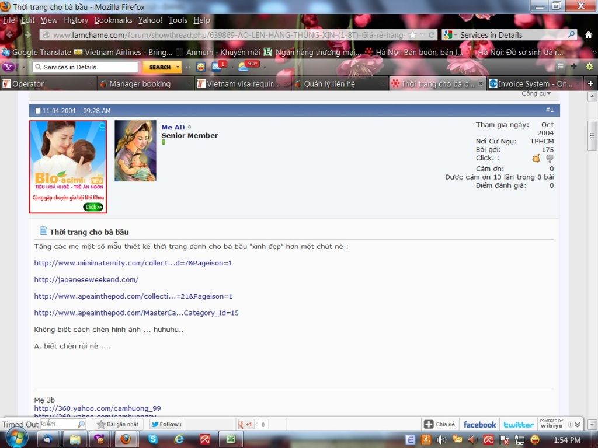Open the Yahoo mail icon with badge
The width and height of the screenshot is (598, 448).
point(217,66)
